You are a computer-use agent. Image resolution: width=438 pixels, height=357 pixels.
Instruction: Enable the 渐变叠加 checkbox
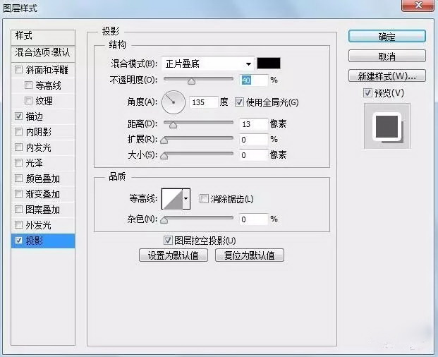[x=19, y=193]
